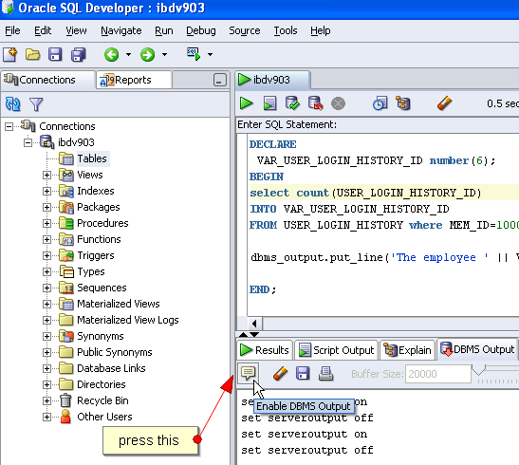Open the Source menu
Viewport: 519px width, 465px height.
pos(245,30)
